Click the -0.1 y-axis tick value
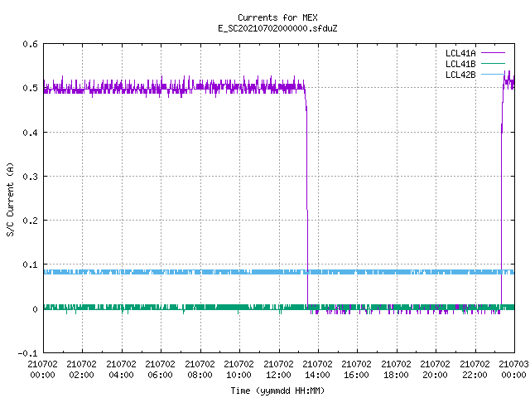Image resolution: width=530 pixels, height=398 pixels. pyautogui.click(x=27, y=353)
